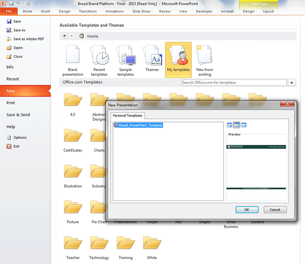Close the New Presentation dialog
The width and height of the screenshot is (305, 264).
point(287,104)
